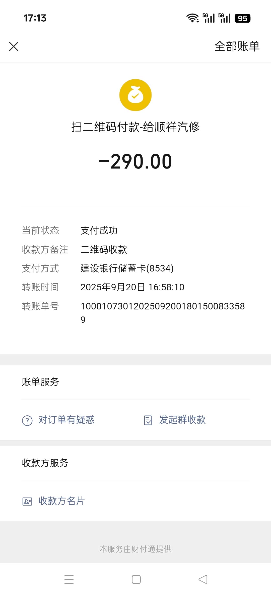Screen dimensions: 271x596
Task: Tap the question mark icon for order doubts
Action: [27, 420]
